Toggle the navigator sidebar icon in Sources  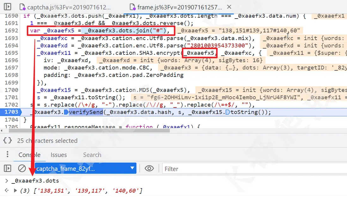pyautogui.click(x=8, y=7)
